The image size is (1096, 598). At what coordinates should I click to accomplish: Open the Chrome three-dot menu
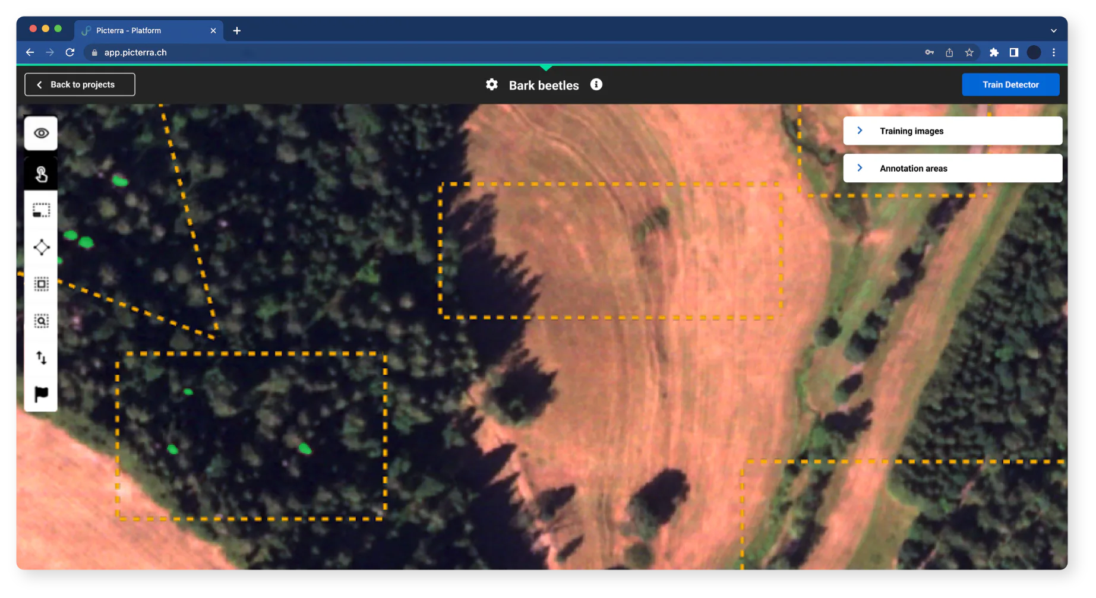[x=1054, y=52]
